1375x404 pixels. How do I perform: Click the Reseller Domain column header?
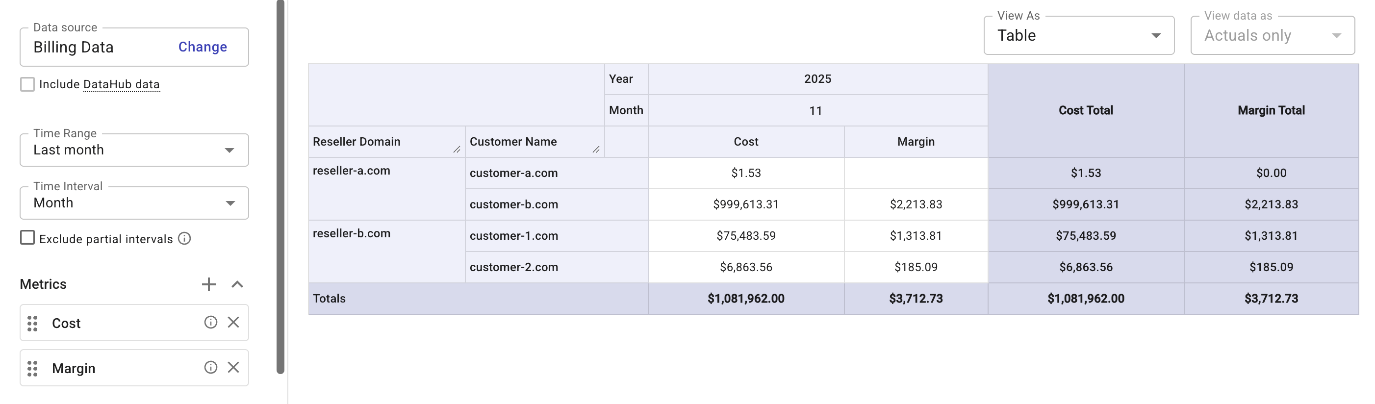coord(387,142)
